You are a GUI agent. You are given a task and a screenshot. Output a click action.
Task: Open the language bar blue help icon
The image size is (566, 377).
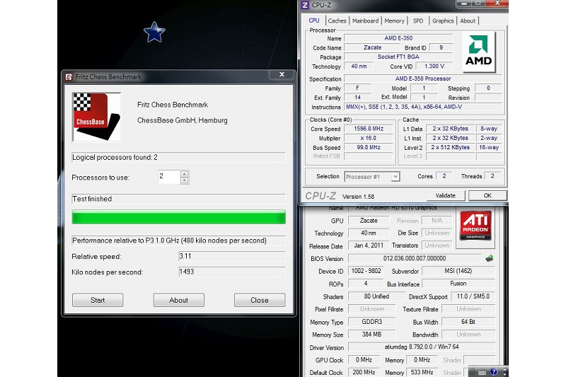click(493, 371)
